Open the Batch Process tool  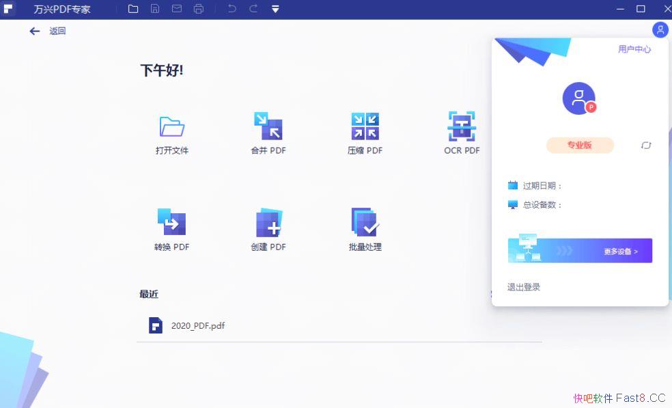coord(365,222)
